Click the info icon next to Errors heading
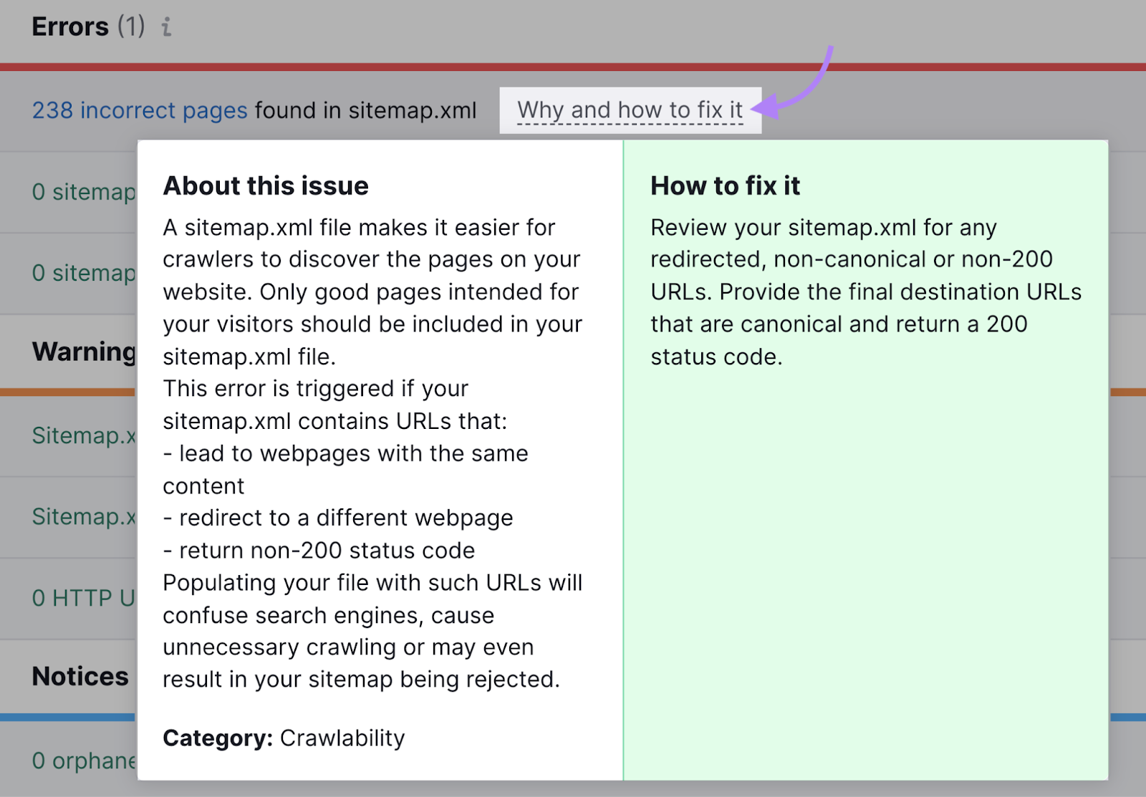This screenshot has width=1146, height=797. tap(167, 27)
